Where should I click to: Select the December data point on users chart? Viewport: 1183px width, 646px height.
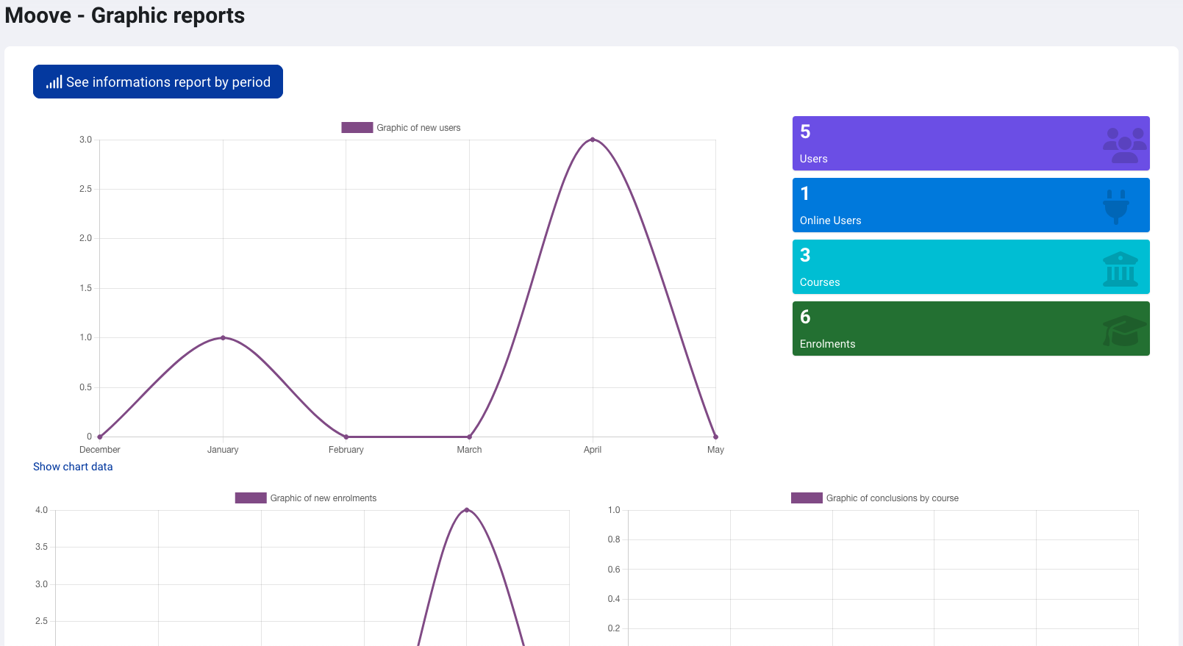[100, 437]
